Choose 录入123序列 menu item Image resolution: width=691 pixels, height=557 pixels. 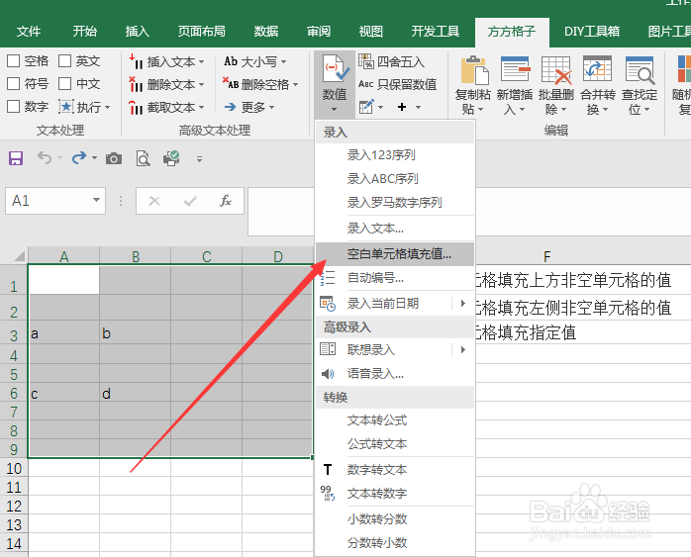point(395,155)
